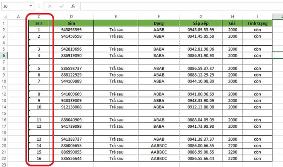283x167 pixels.
Task: Click the Insert Function fx icon
Action: pos(73,6)
